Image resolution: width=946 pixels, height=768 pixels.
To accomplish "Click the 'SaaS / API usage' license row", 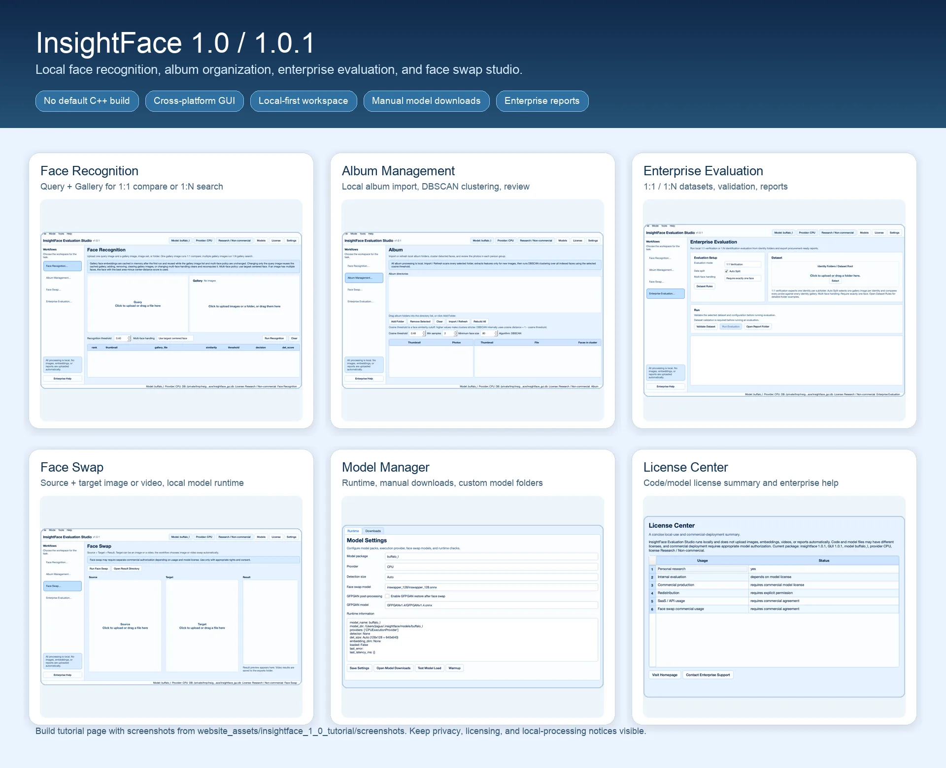I will click(x=774, y=601).
